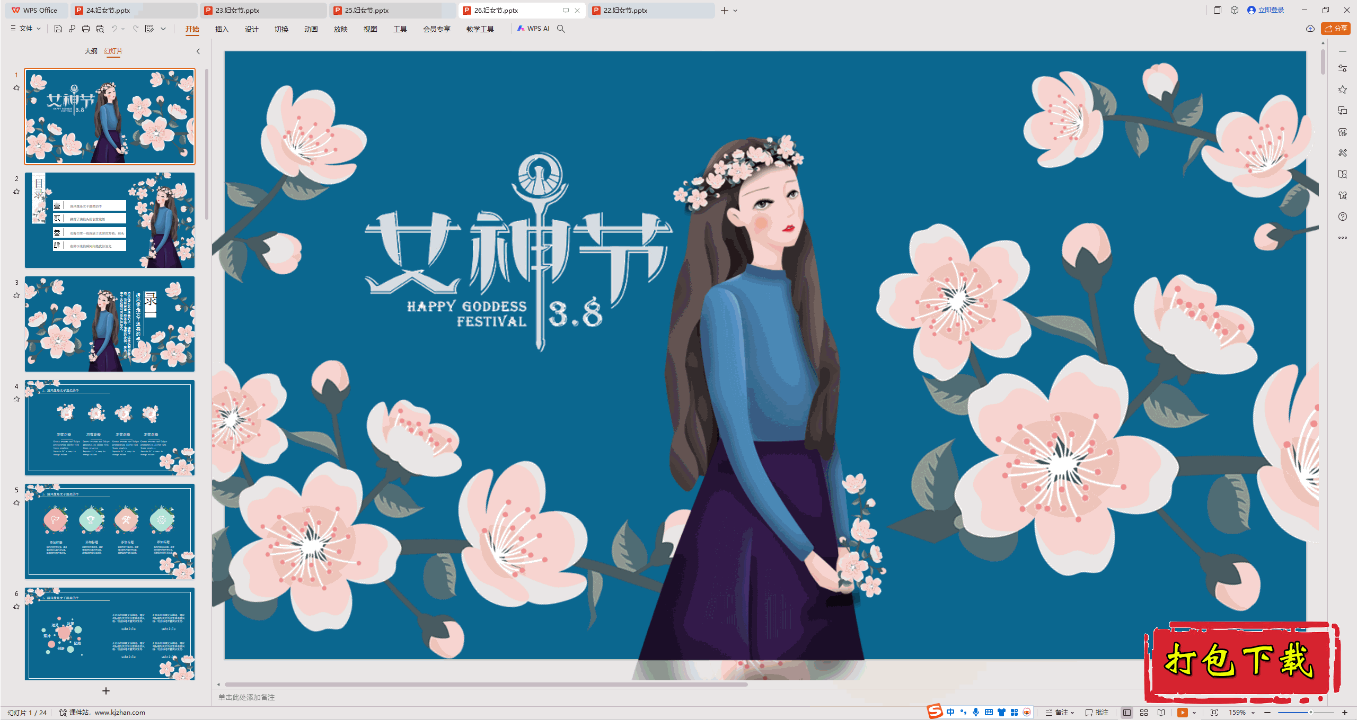Expand the undo history dropdown arrow
The image size is (1357, 720).
[123, 29]
